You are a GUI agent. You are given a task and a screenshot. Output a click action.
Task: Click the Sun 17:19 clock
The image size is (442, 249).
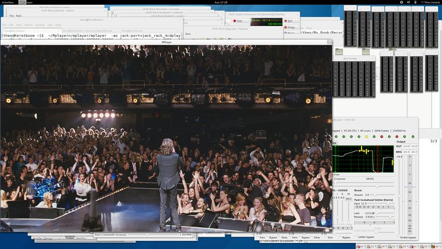[220, 2]
